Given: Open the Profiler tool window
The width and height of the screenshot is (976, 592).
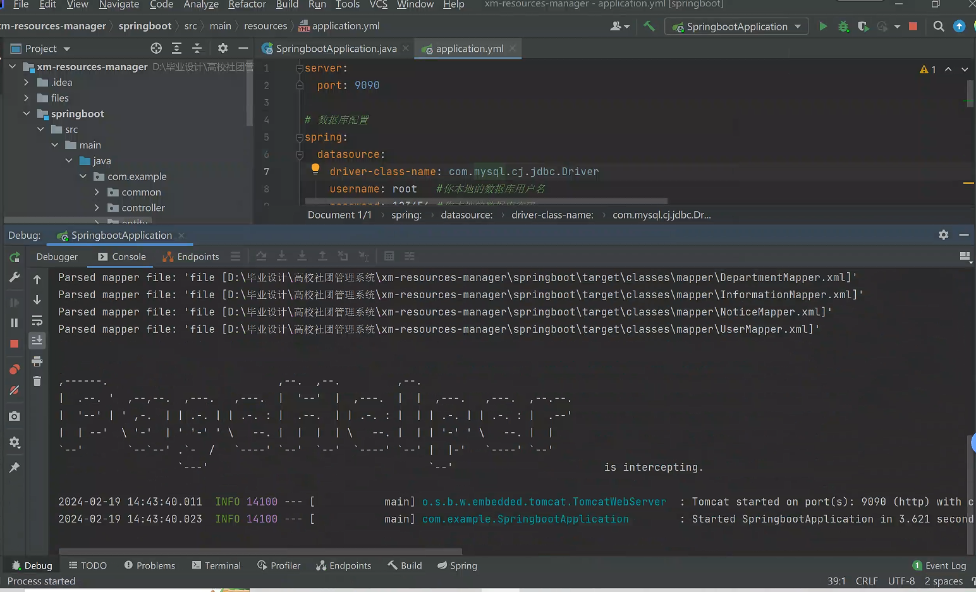Looking at the screenshot, I should 279,565.
